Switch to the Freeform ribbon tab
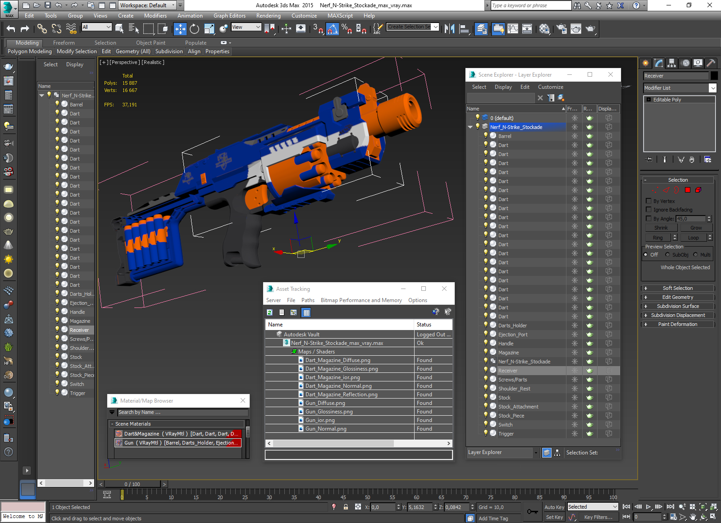 64,43
